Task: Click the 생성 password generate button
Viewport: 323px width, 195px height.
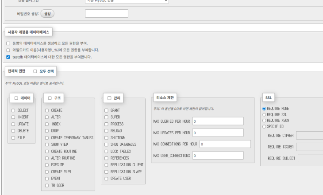Action: [47, 14]
